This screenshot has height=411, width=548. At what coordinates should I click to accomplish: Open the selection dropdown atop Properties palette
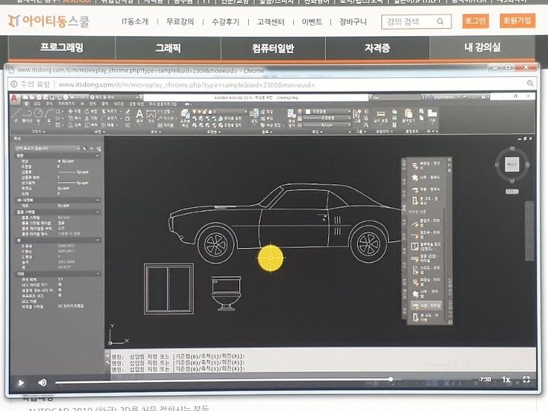point(47,148)
